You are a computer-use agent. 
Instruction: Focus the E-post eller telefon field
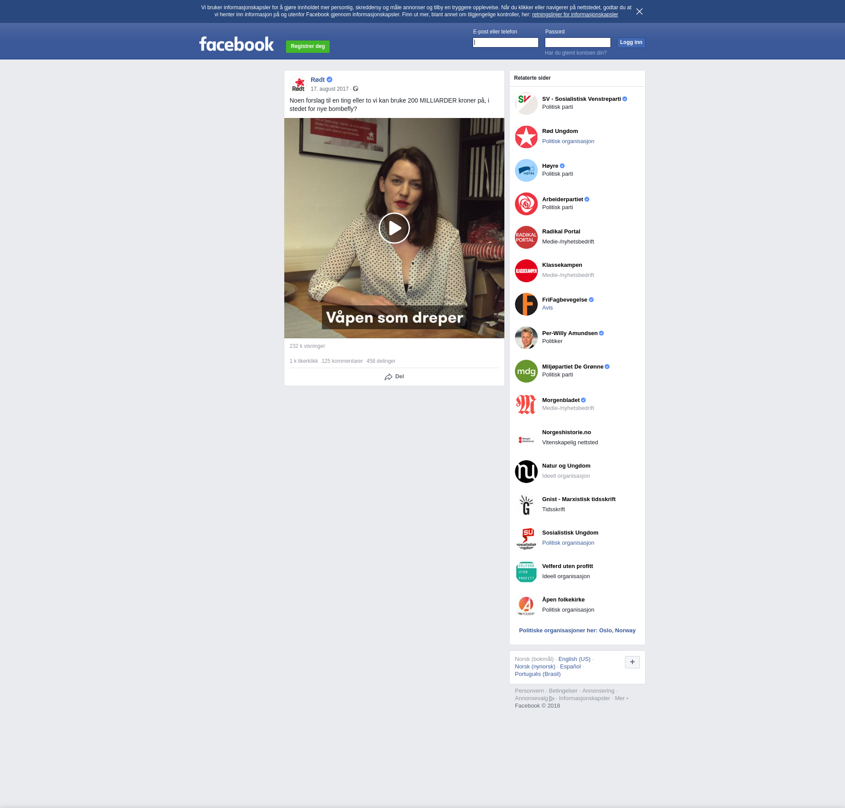(x=506, y=42)
